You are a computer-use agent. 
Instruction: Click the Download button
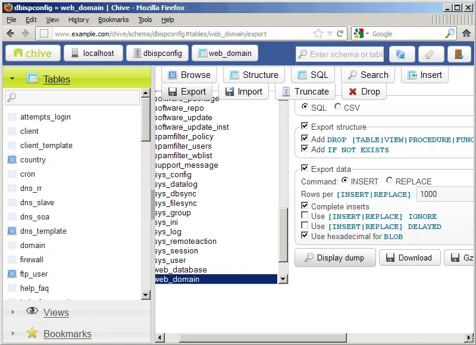(410, 258)
